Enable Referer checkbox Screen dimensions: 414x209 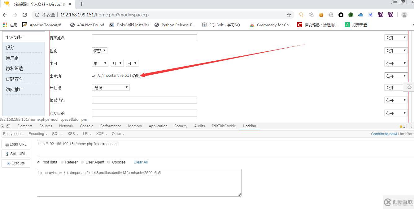pyautogui.click(x=62, y=162)
